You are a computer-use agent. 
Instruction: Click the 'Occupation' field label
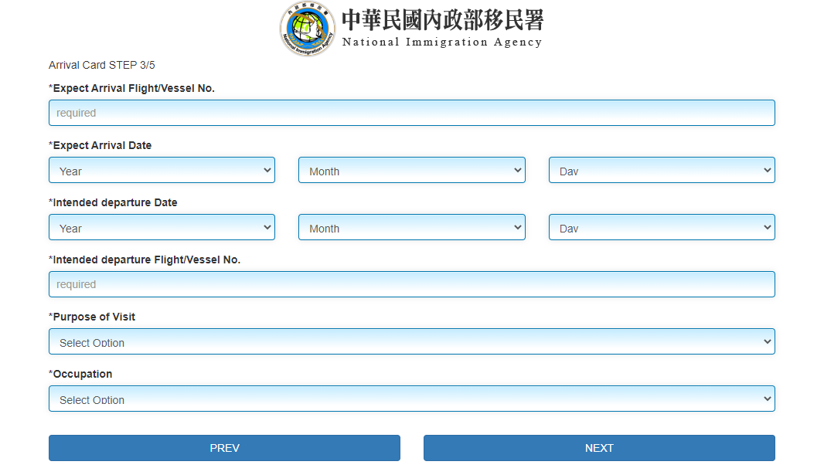point(82,374)
